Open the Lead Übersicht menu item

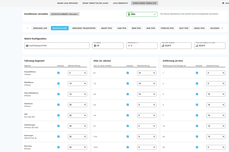(x=121, y=3)
